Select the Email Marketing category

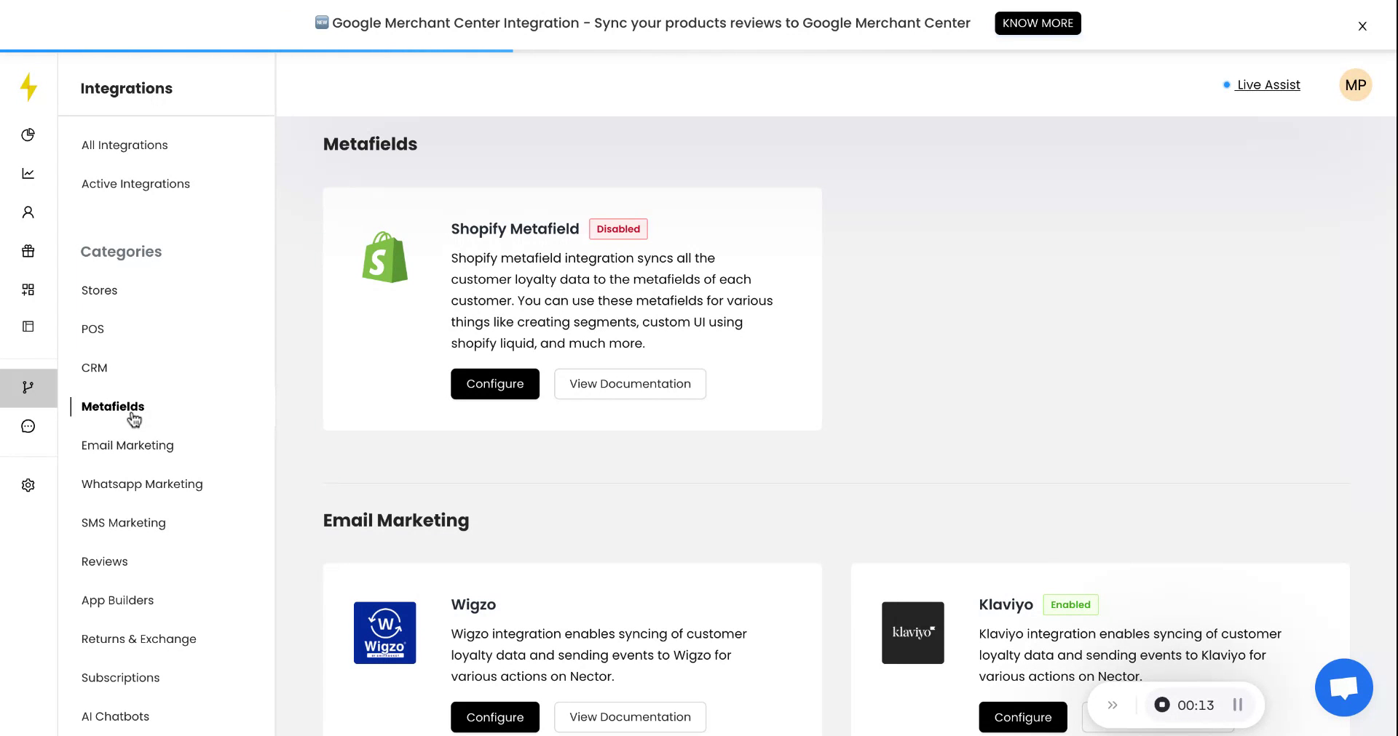tap(127, 445)
